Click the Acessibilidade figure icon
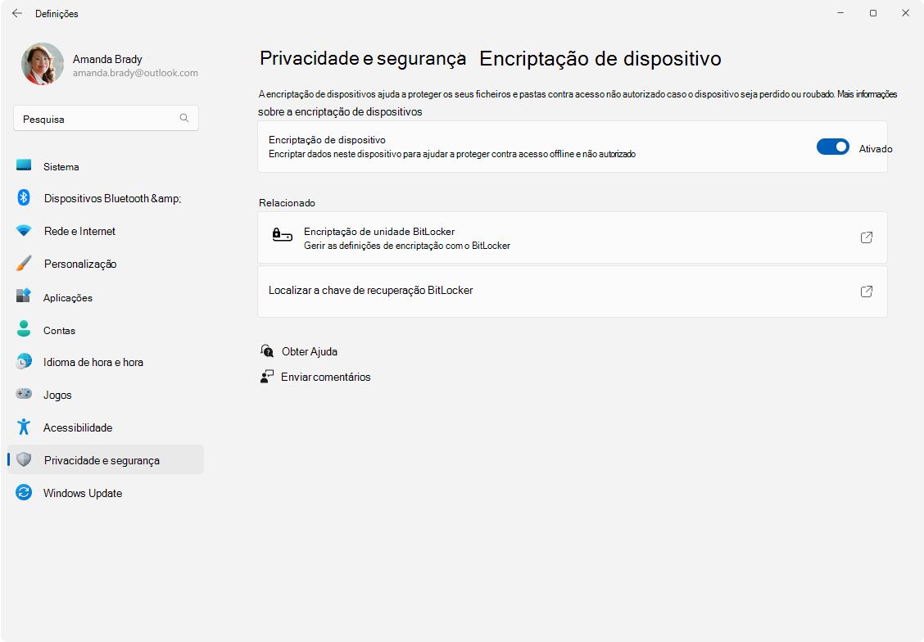 [24, 427]
